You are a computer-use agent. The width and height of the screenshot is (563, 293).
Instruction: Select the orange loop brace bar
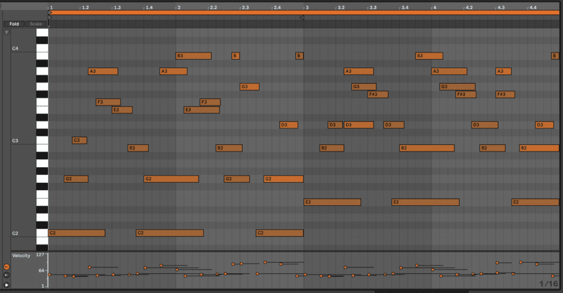pyautogui.click(x=304, y=12)
